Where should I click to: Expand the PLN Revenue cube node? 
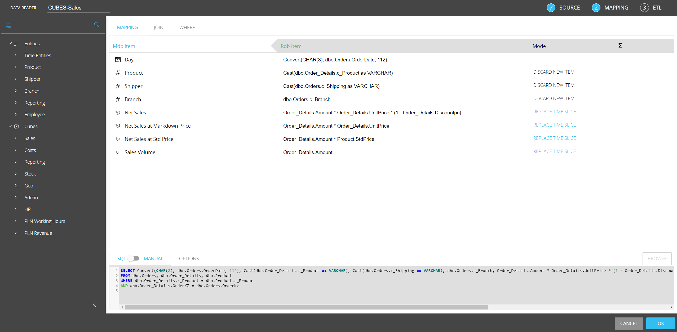point(16,233)
